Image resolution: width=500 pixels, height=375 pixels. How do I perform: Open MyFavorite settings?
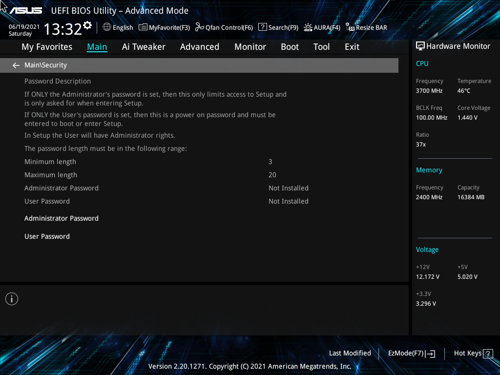pyautogui.click(x=164, y=27)
